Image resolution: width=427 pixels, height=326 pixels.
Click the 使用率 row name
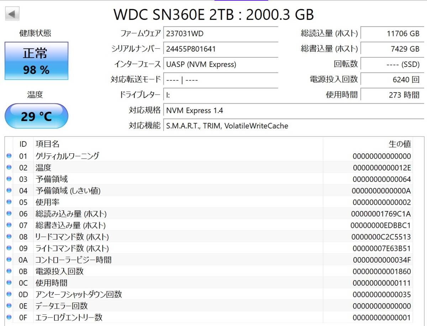47,202
